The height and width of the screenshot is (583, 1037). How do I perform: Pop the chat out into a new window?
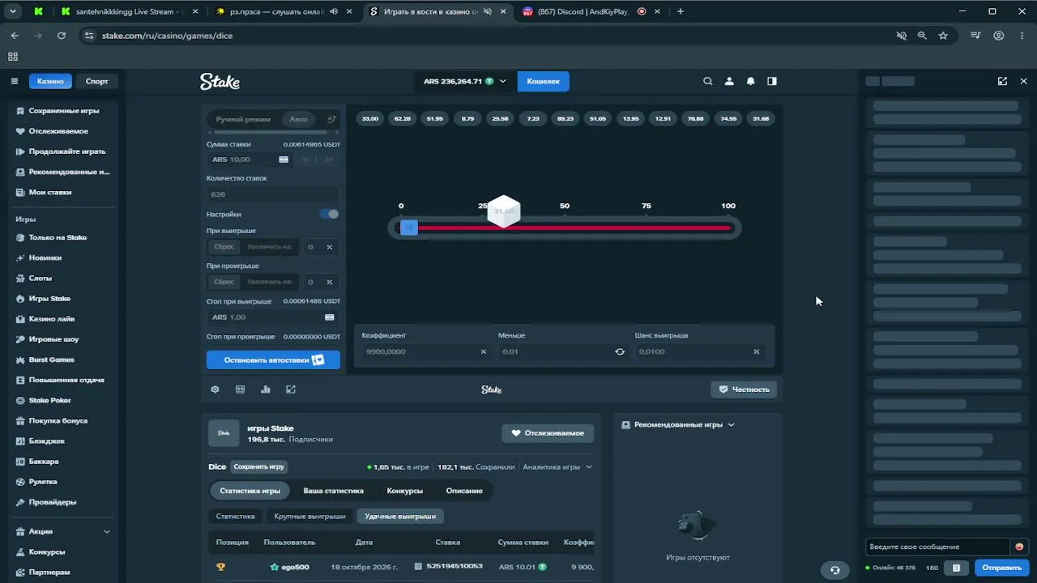[1002, 81]
